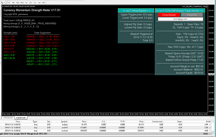Click the chart tabs scroll-left arrow
Viewport: 216px width, 137px height.
(210, 118)
